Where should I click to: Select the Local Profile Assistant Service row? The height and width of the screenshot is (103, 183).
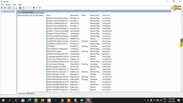pos(79,62)
